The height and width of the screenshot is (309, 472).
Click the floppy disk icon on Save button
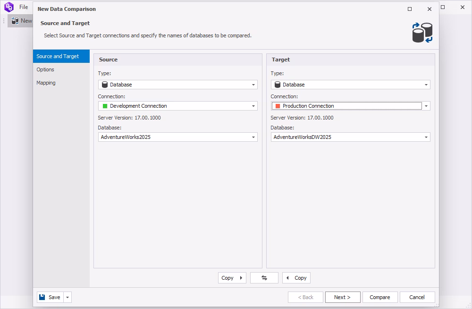point(42,297)
